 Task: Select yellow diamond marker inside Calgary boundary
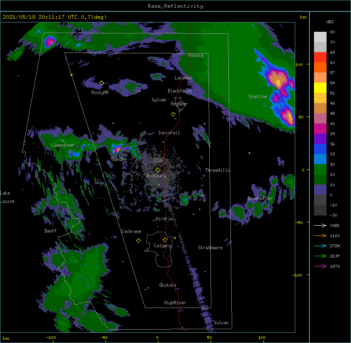click(165, 240)
